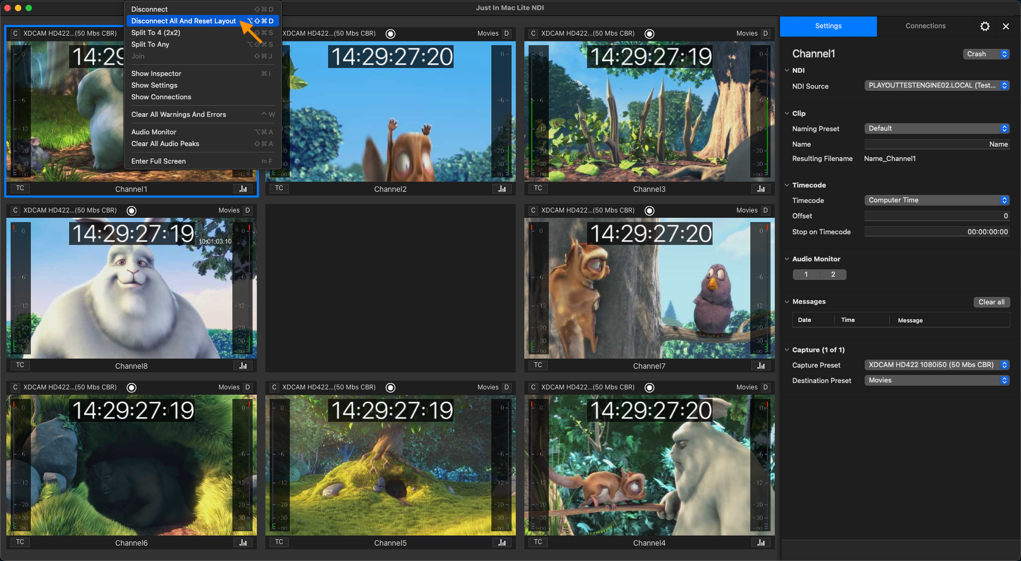Toggle audio bars icon on Channel7
Screen dimensions: 1021x561
pyautogui.click(x=761, y=365)
